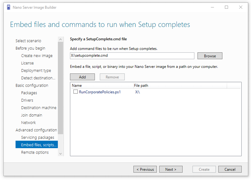Click the sidebar scroll down arrow

click(x=60, y=154)
